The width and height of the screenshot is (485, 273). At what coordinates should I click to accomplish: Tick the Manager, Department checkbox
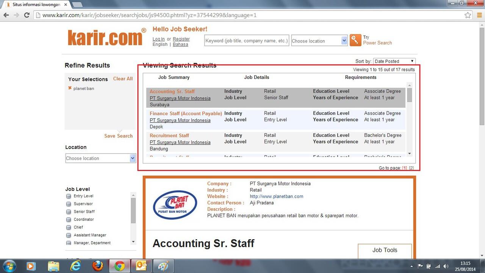click(69, 243)
